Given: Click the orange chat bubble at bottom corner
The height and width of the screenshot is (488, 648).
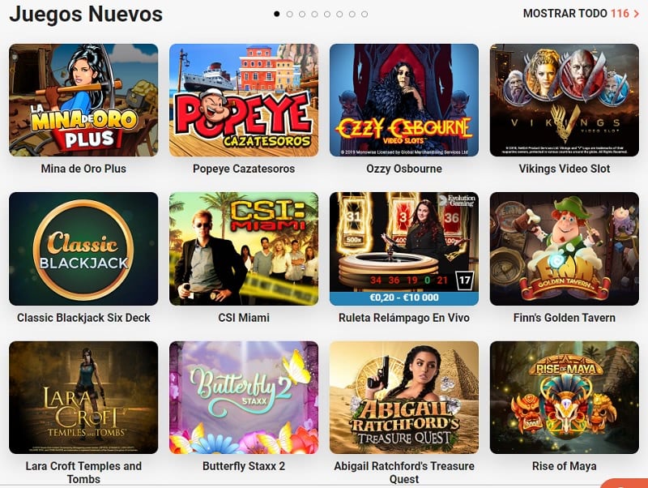Looking at the screenshot, I should point(624,483).
